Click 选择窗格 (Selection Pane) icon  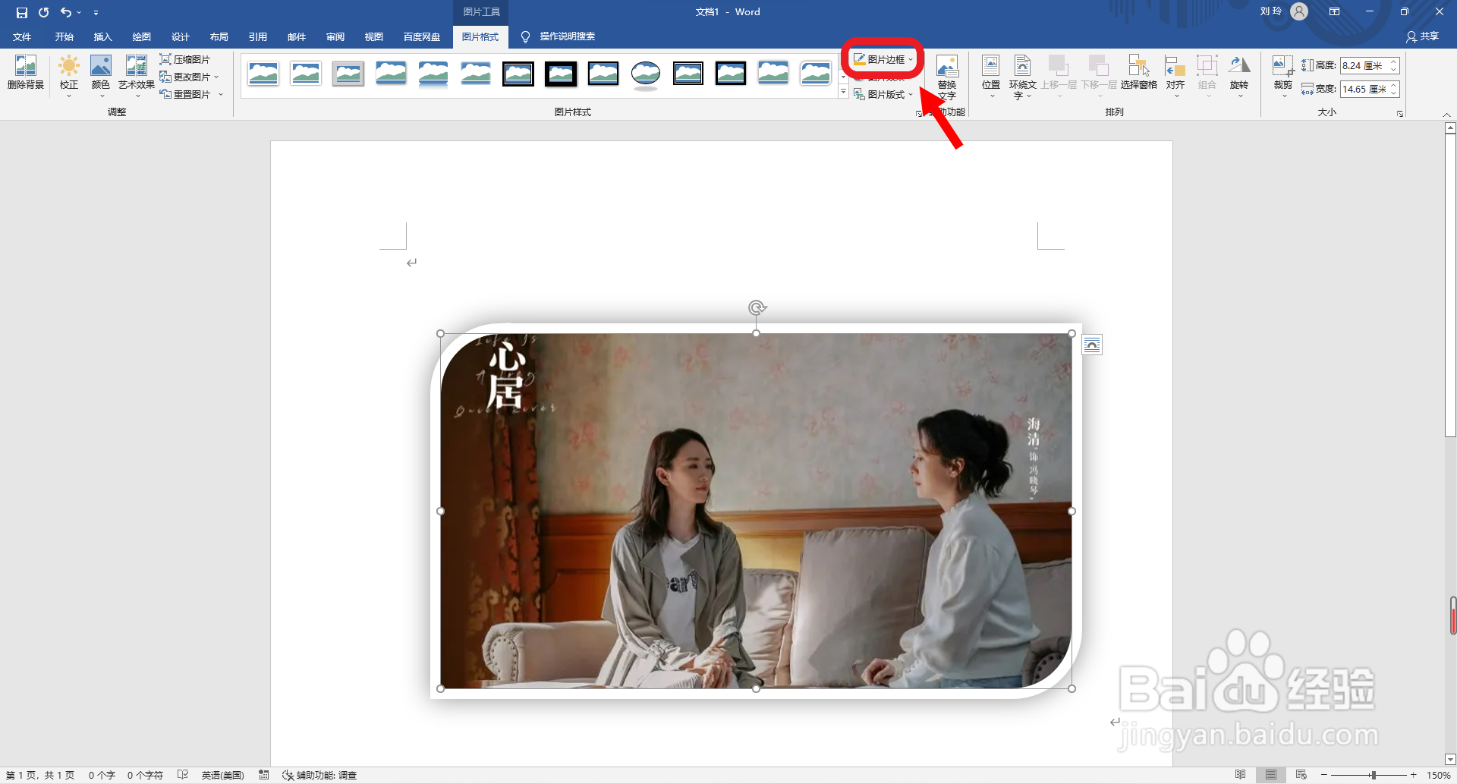[1139, 73]
